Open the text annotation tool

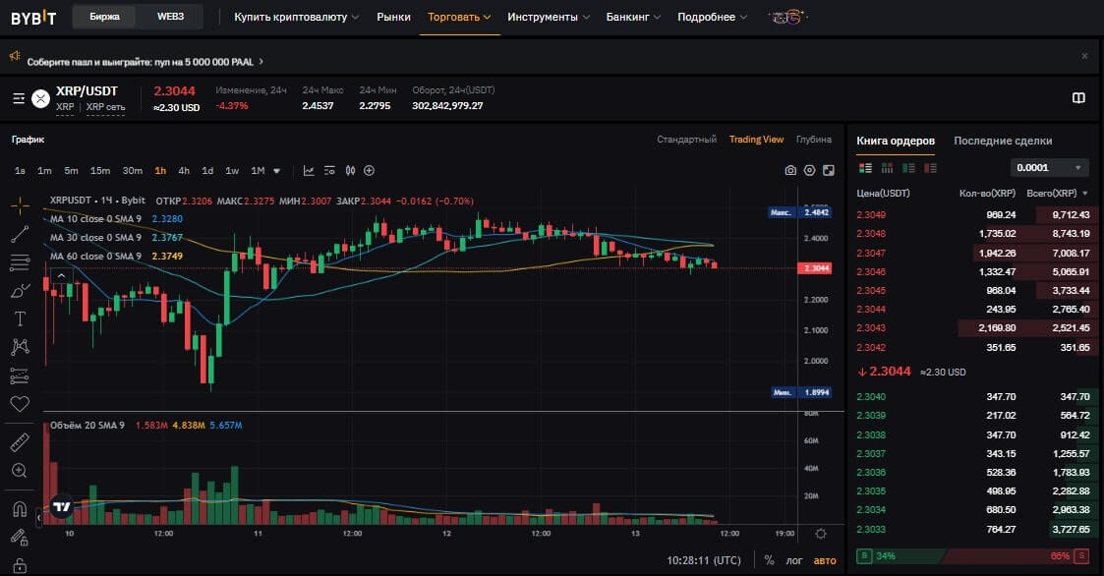pyautogui.click(x=20, y=318)
